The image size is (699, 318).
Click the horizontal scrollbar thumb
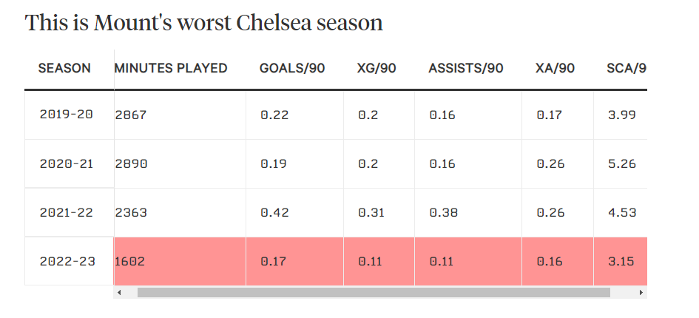click(374, 293)
